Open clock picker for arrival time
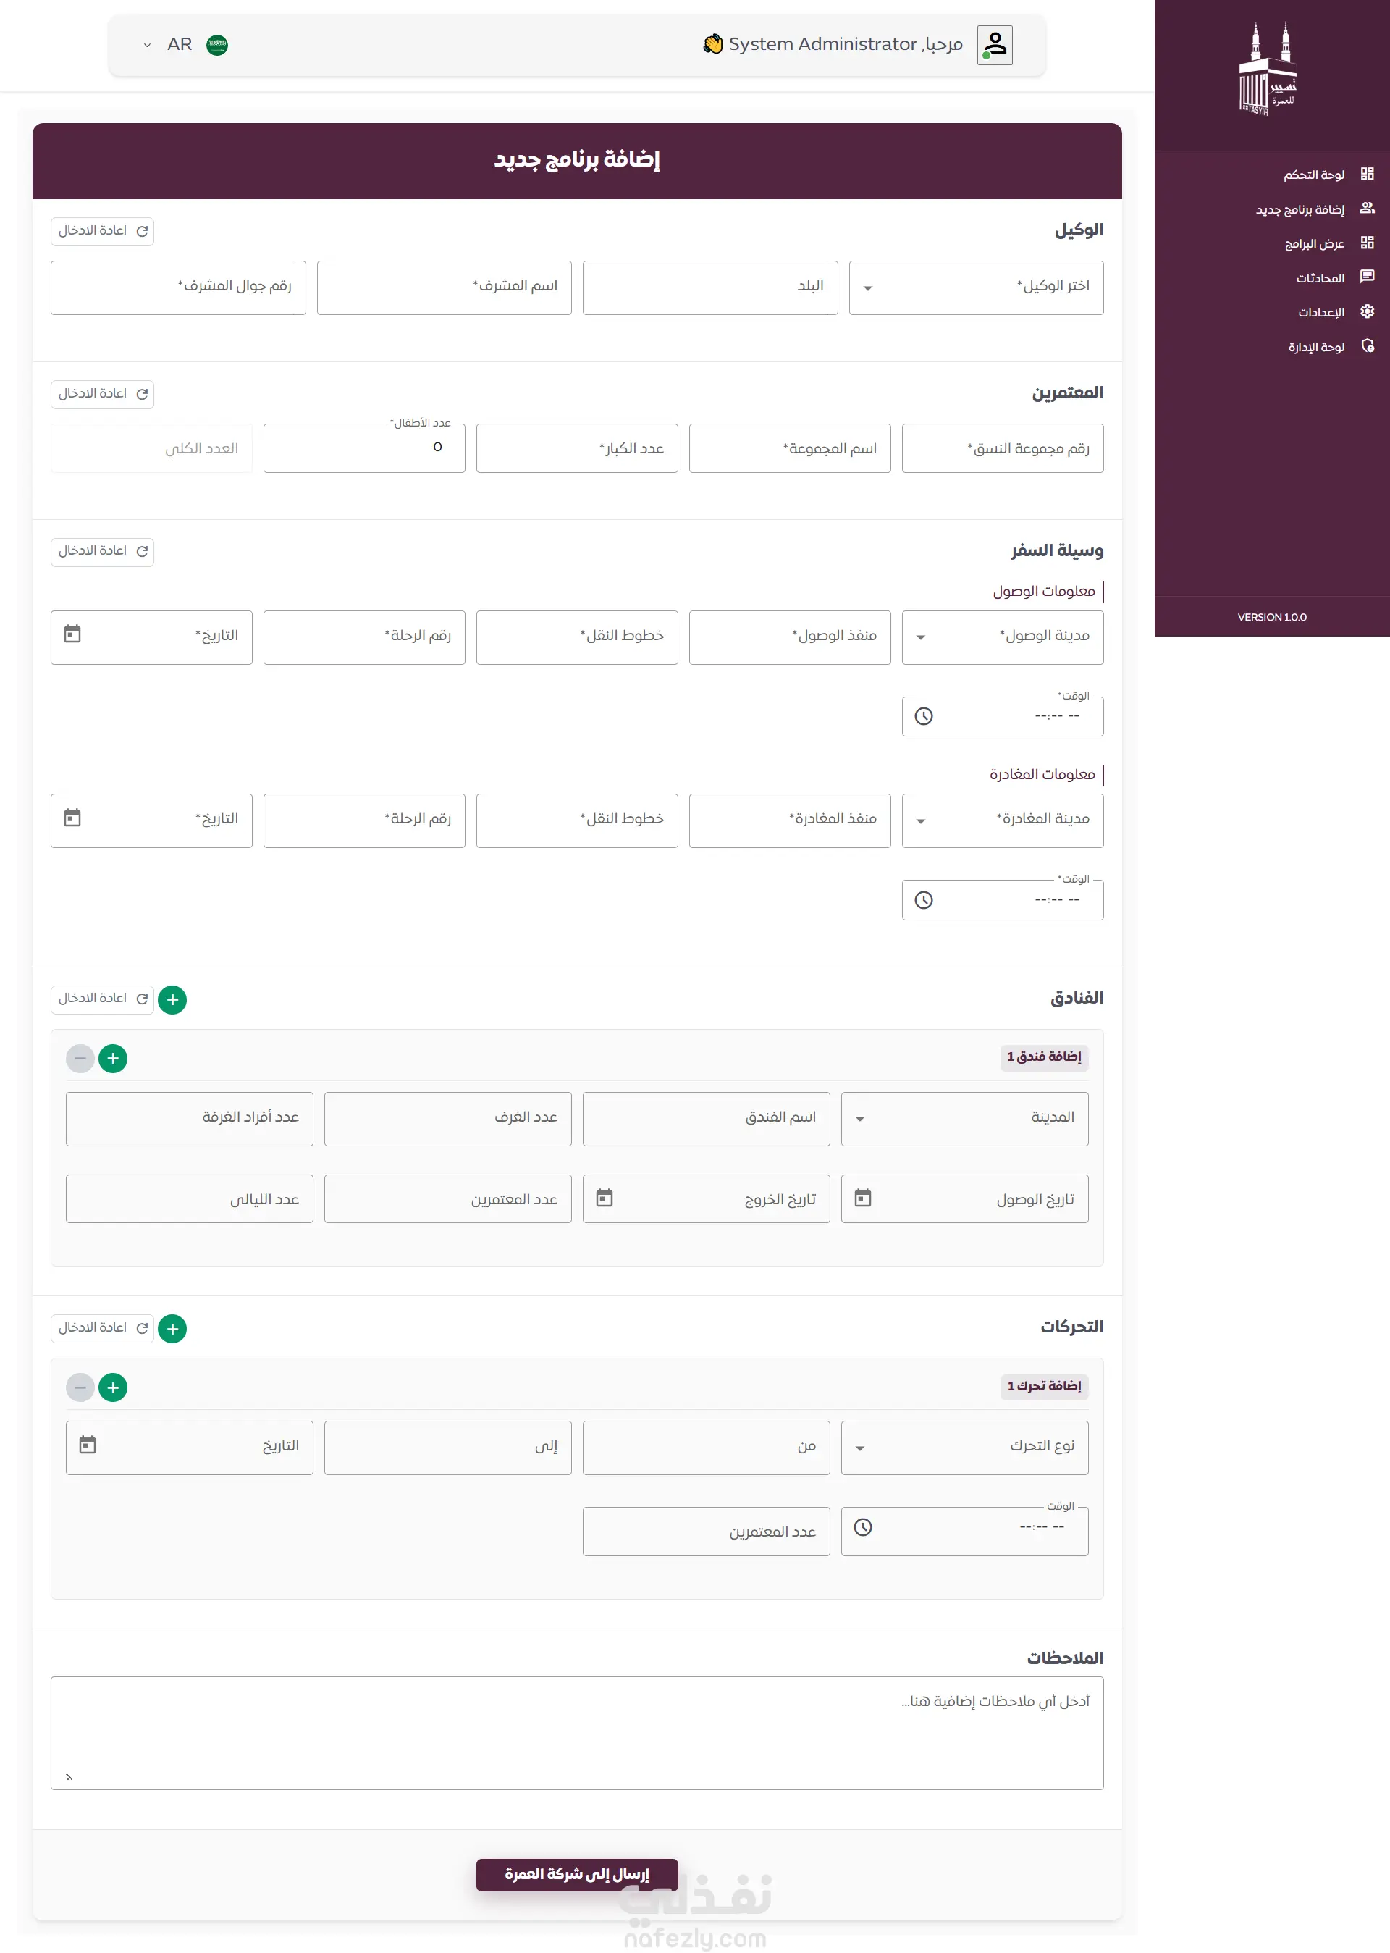Image resolution: width=1390 pixels, height=1953 pixels. pos(924,717)
